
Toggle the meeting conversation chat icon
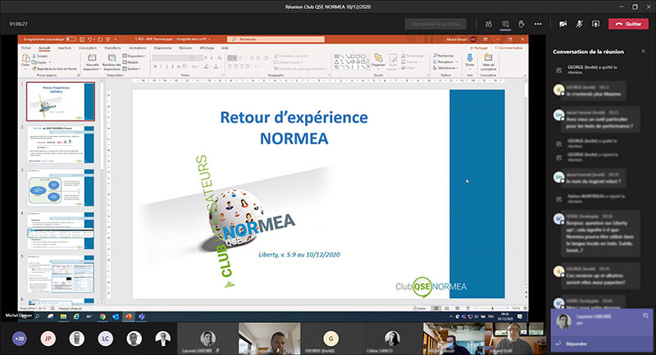point(505,24)
